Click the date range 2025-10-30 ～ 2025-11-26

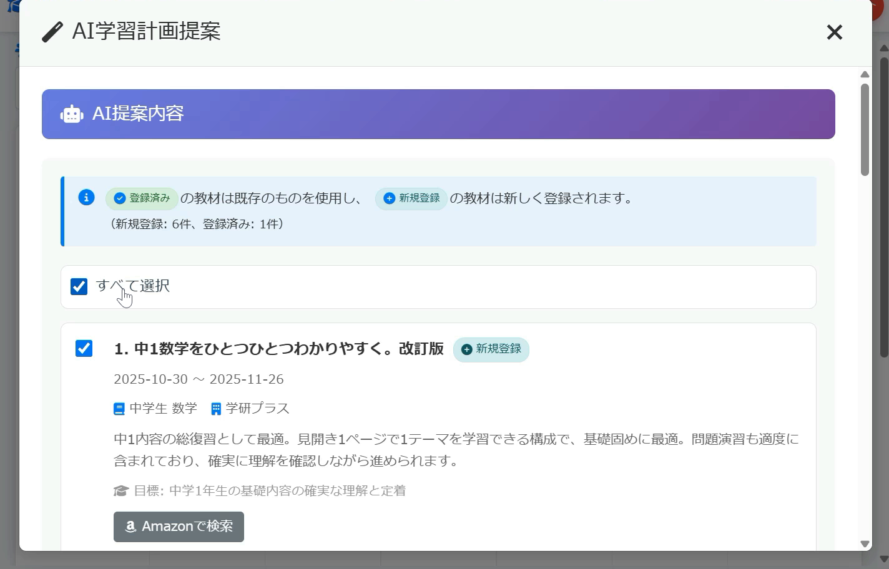click(199, 379)
